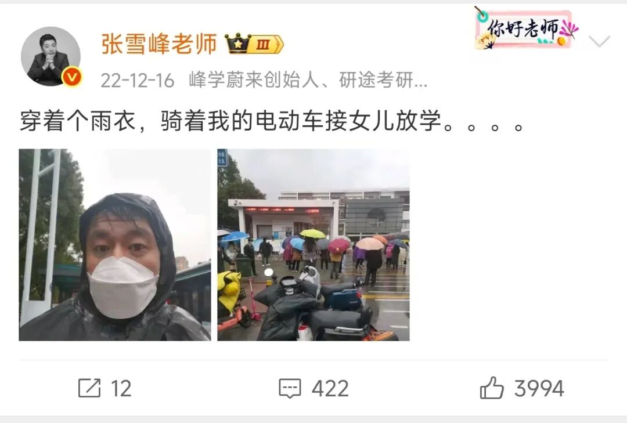Screen dimensions: 627x423
Task: Click the 22-12-16 post date
Action: coord(137,80)
